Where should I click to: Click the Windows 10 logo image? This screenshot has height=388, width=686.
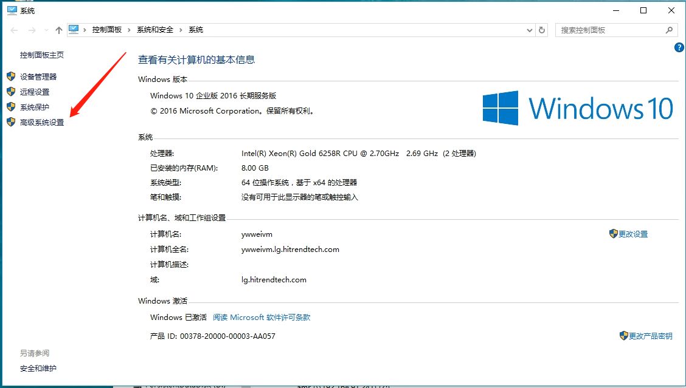click(x=578, y=108)
